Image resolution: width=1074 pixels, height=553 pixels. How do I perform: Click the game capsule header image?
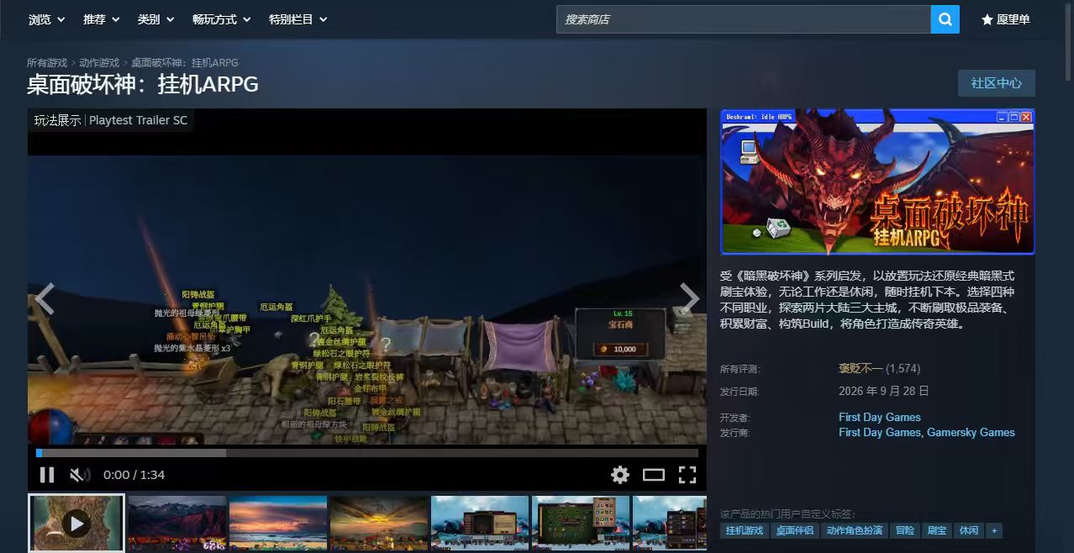click(877, 182)
